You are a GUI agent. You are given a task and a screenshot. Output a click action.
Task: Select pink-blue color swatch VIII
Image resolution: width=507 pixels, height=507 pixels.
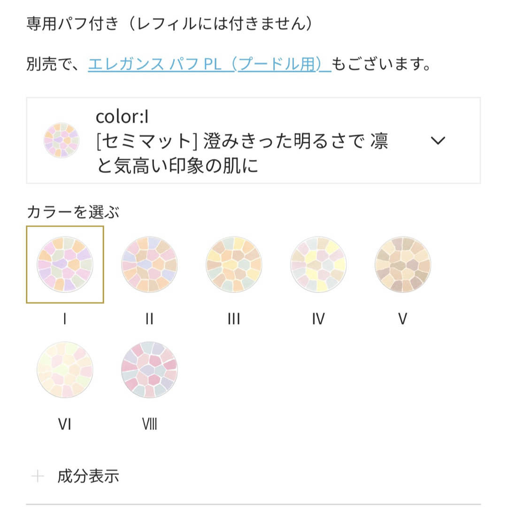[149, 369]
